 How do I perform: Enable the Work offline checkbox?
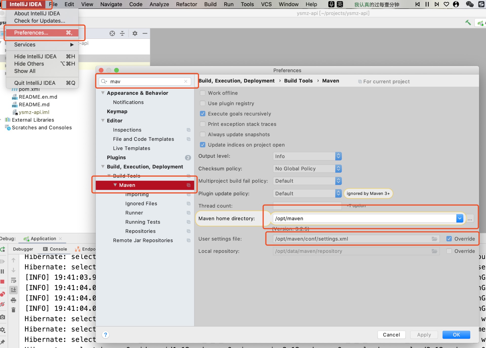(x=202, y=93)
